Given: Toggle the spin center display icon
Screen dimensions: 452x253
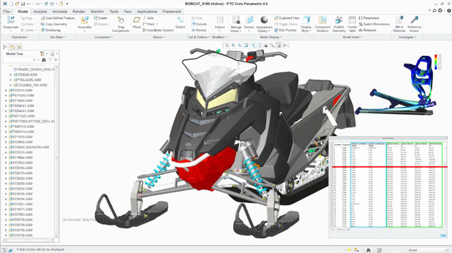Looking at the screenshot, I should coord(285,45).
